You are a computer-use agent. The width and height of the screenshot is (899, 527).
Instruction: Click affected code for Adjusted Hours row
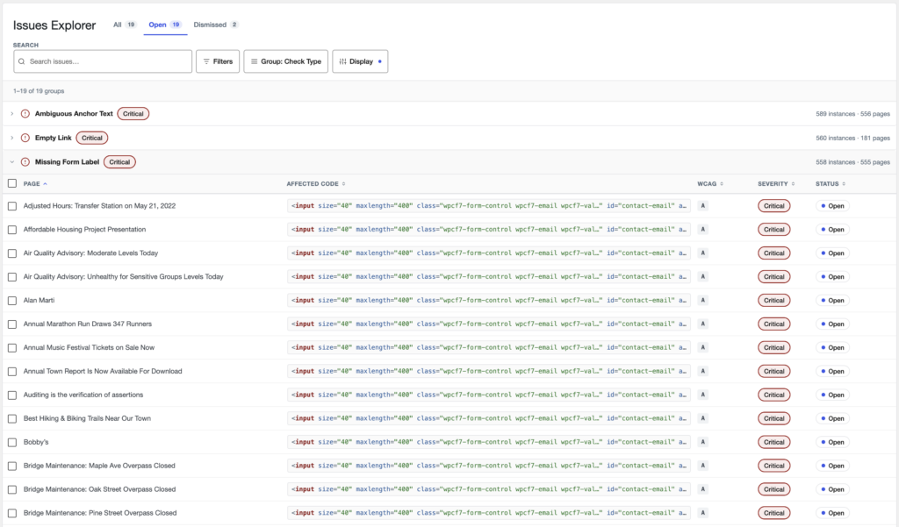(x=488, y=206)
